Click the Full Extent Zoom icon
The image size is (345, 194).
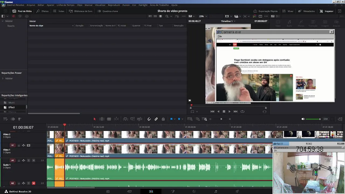coord(190,119)
